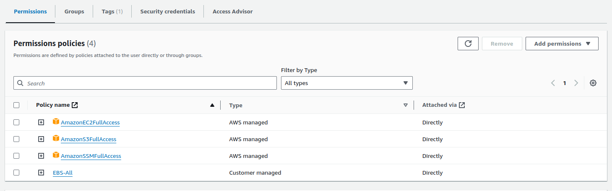Open the table preferences gear icon
612x191 pixels.
pos(593,83)
